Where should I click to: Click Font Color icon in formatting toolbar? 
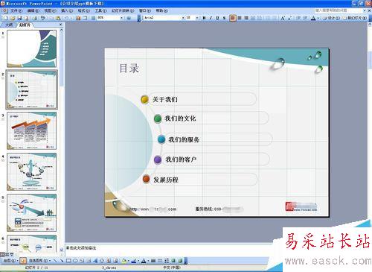(x=313, y=18)
